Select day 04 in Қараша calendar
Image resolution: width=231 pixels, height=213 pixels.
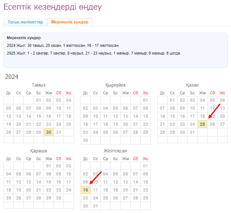[9, 174]
